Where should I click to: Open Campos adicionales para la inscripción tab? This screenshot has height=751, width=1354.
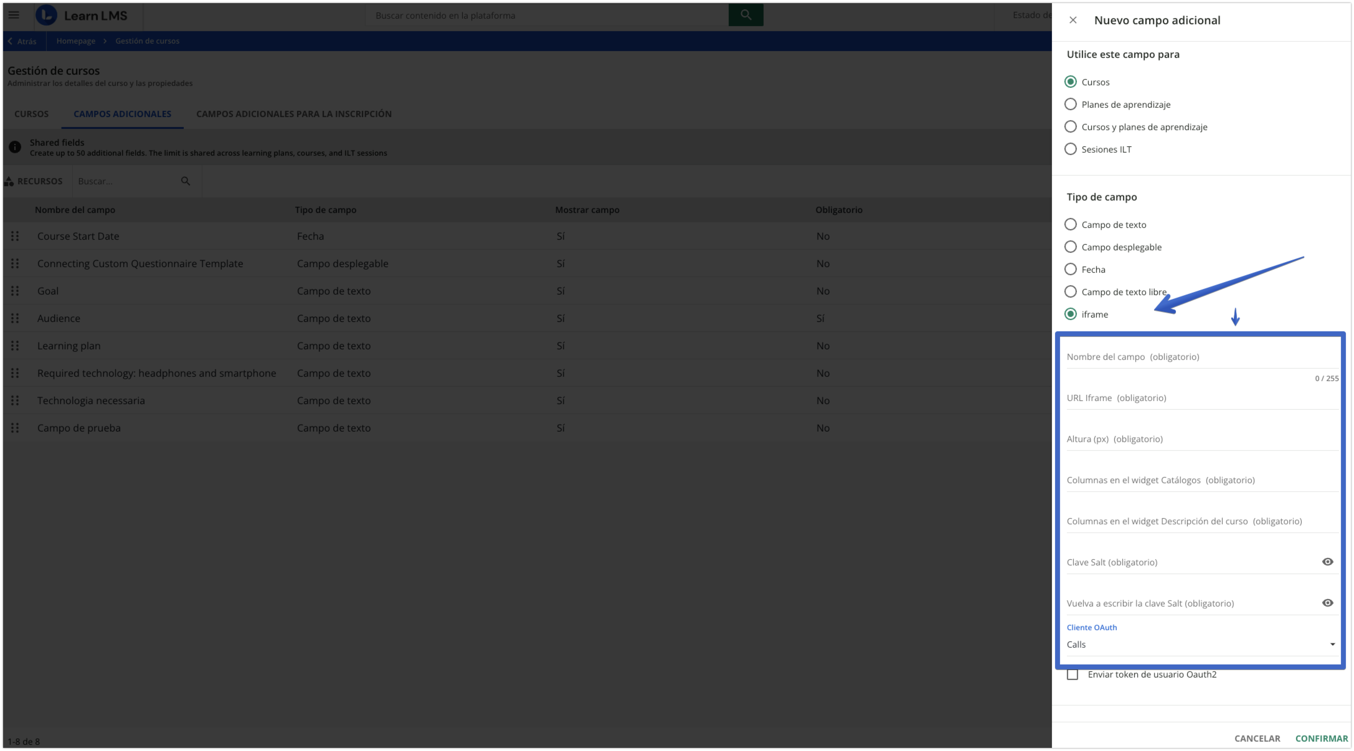tap(294, 114)
